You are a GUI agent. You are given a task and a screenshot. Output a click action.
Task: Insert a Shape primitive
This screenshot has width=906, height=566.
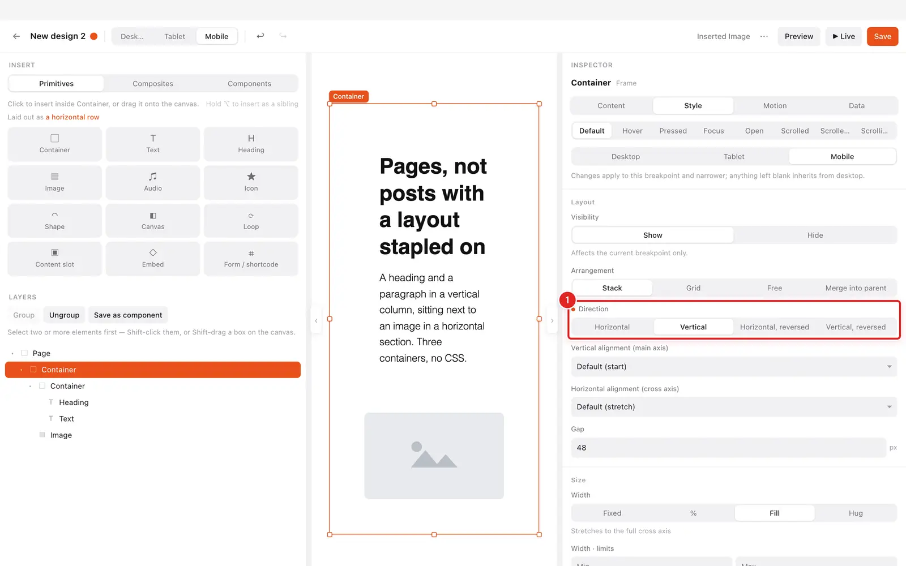coord(55,221)
